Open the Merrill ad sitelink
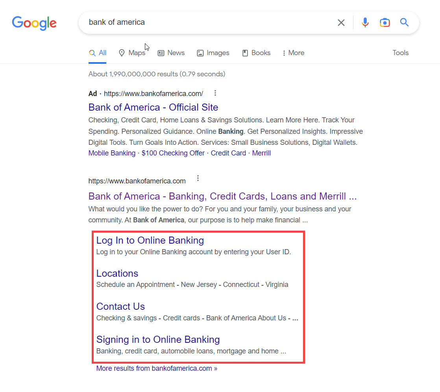Image resolution: width=440 pixels, height=392 pixels. [x=261, y=153]
